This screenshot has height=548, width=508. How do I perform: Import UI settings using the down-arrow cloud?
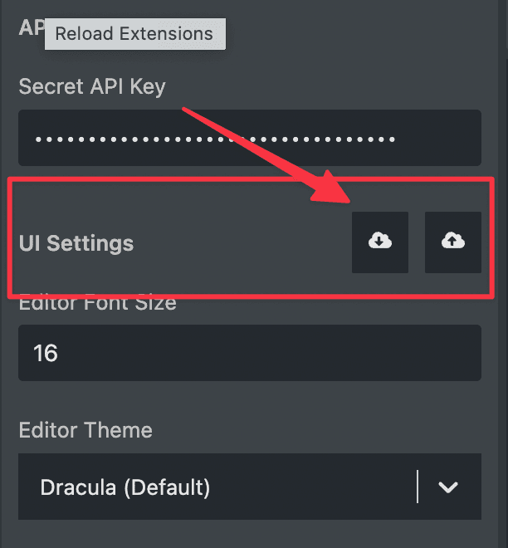[380, 242]
